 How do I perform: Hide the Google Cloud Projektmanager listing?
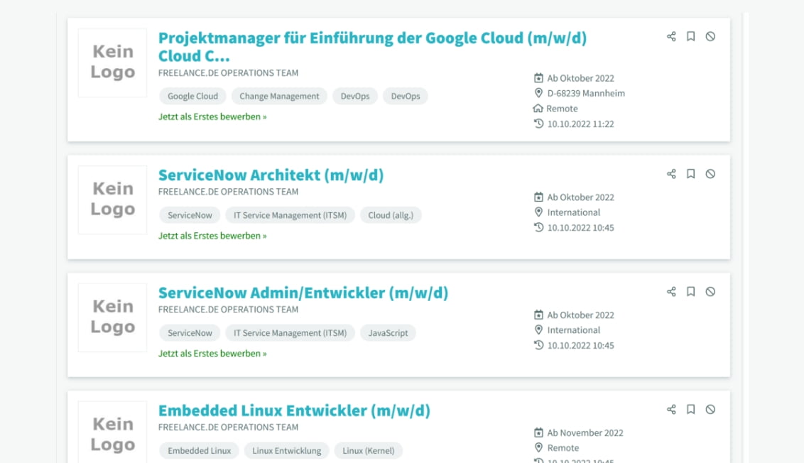pos(710,36)
